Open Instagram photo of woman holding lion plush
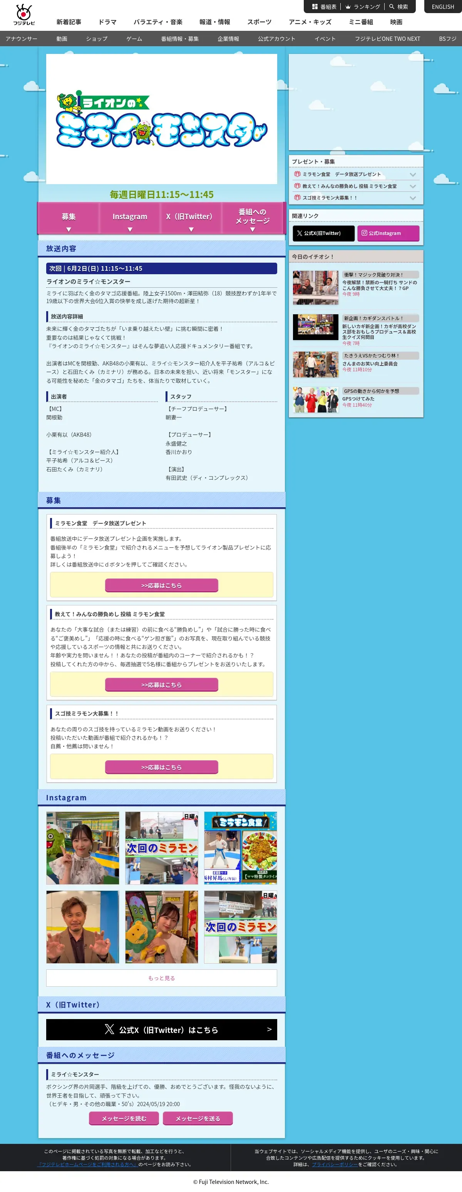 [161, 927]
